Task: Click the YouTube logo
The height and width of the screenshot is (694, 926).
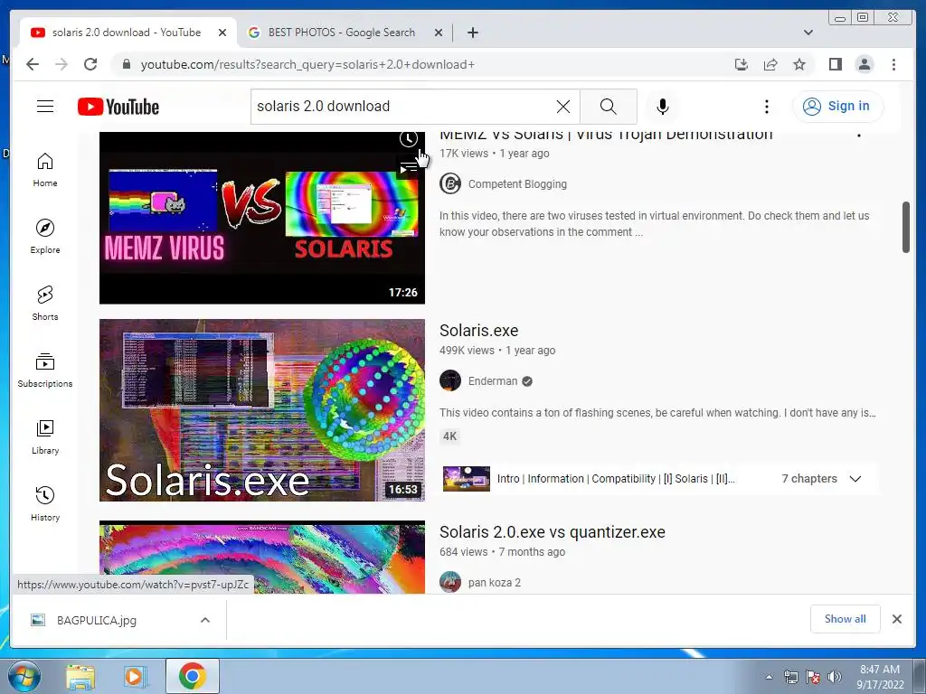Action: (x=118, y=107)
